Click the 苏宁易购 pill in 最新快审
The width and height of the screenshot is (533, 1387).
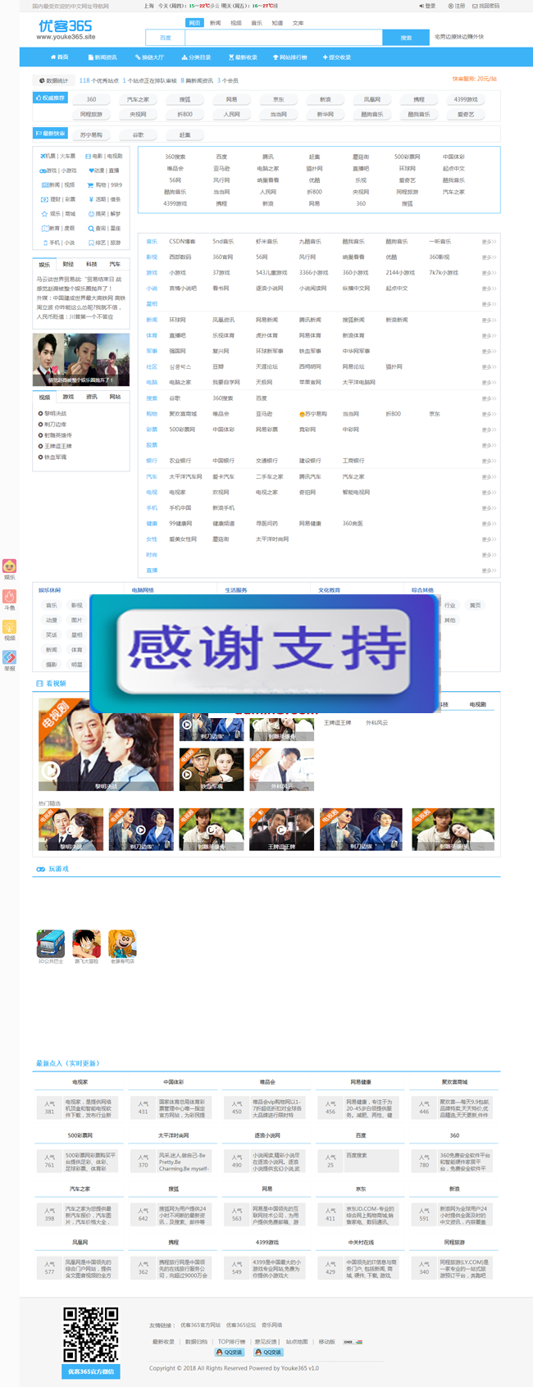pos(91,134)
